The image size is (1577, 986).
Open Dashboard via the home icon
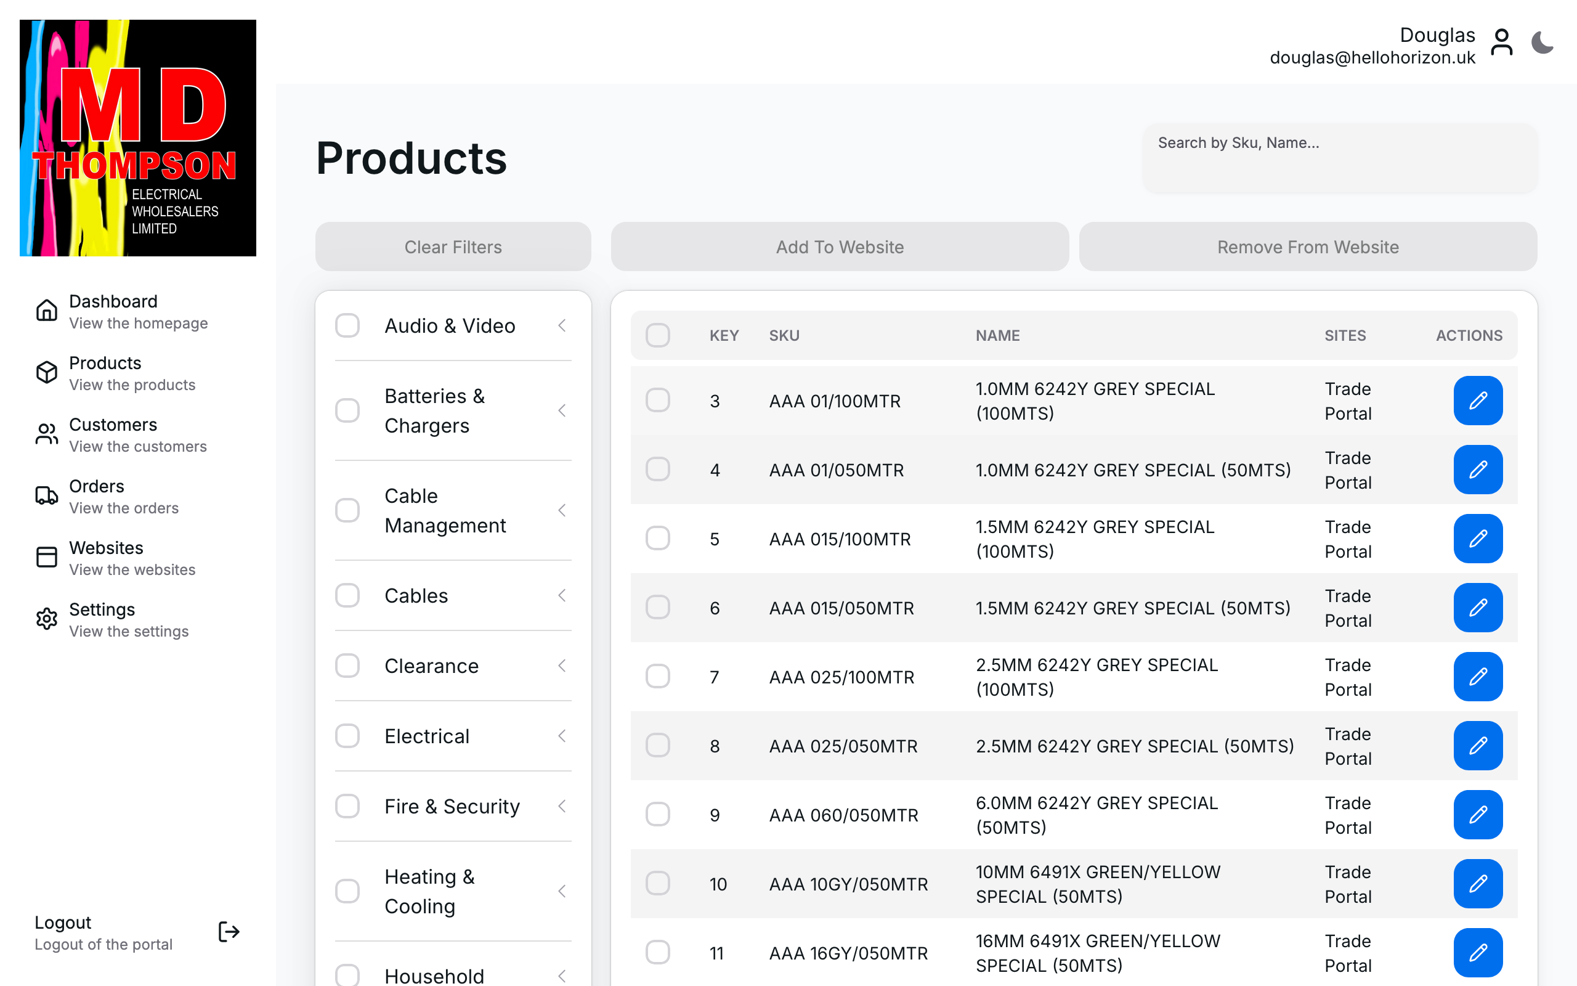(x=47, y=311)
